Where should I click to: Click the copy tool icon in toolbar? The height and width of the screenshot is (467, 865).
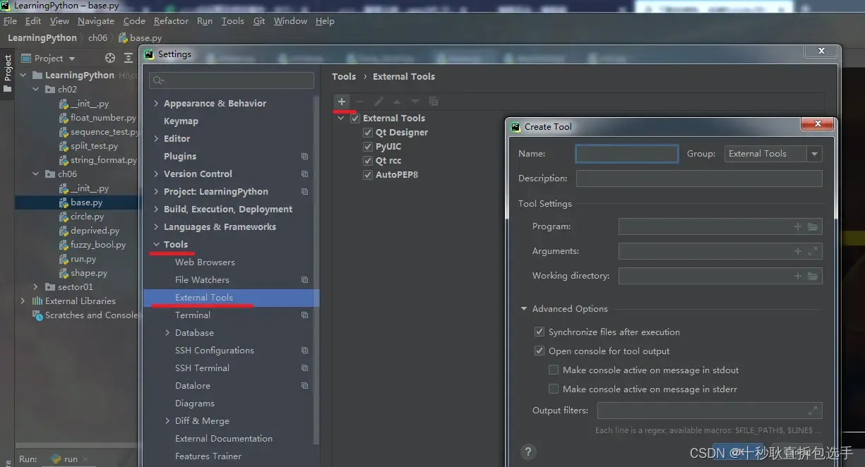434,102
